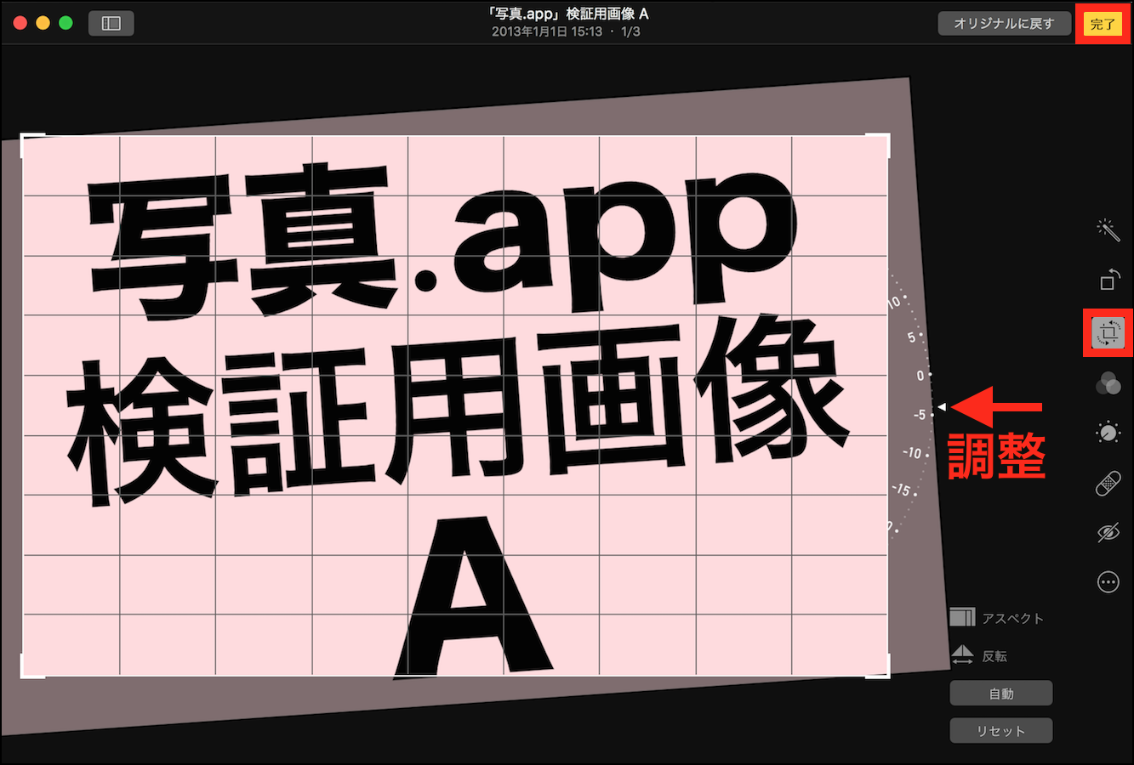Toggle the sidebar view button

coord(111,23)
